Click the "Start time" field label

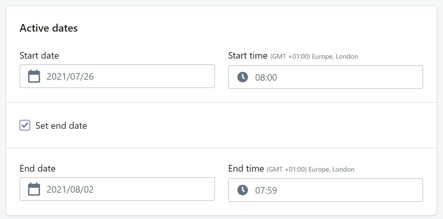pos(248,56)
